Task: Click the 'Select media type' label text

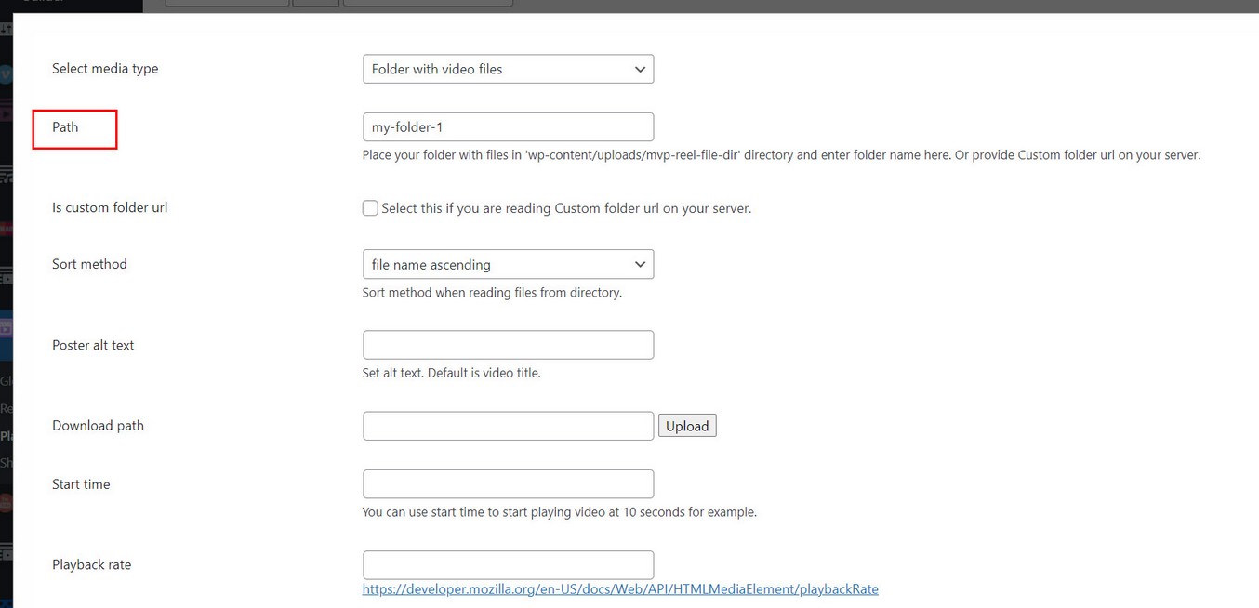Action: pos(105,69)
